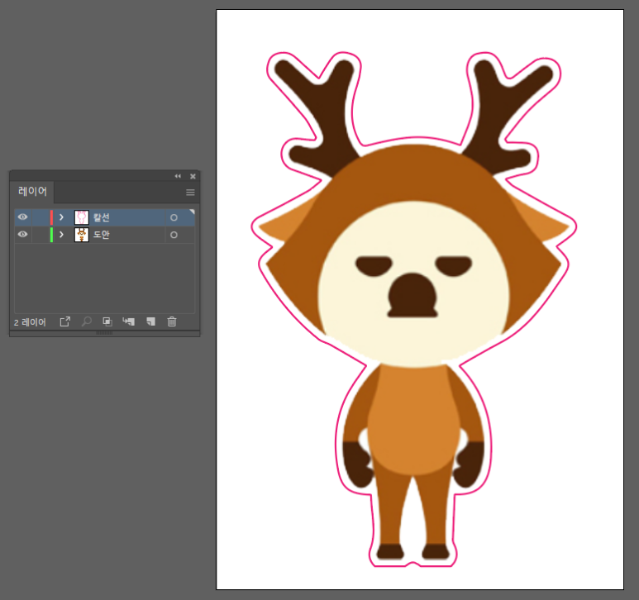The height and width of the screenshot is (600, 639).
Task: Expand the 도안 layer contents
Action: (61, 235)
